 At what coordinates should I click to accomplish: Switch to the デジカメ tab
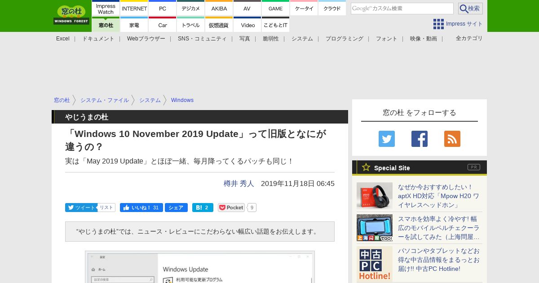pos(191,9)
